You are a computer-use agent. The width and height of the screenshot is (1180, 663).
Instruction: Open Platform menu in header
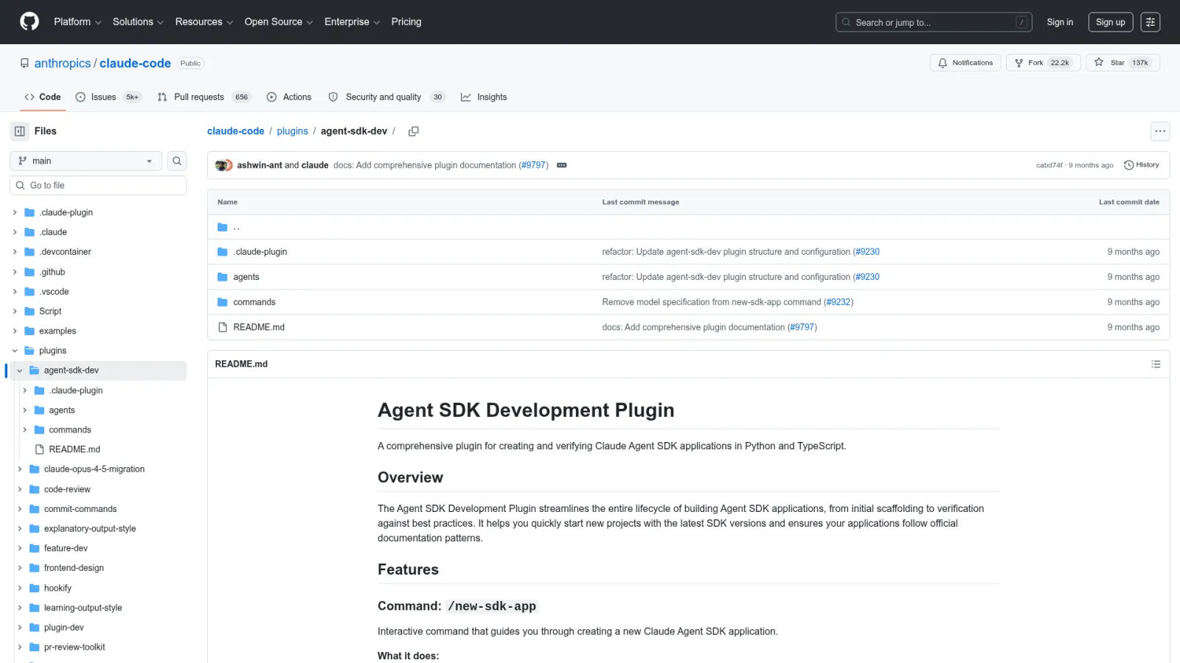(x=77, y=22)
